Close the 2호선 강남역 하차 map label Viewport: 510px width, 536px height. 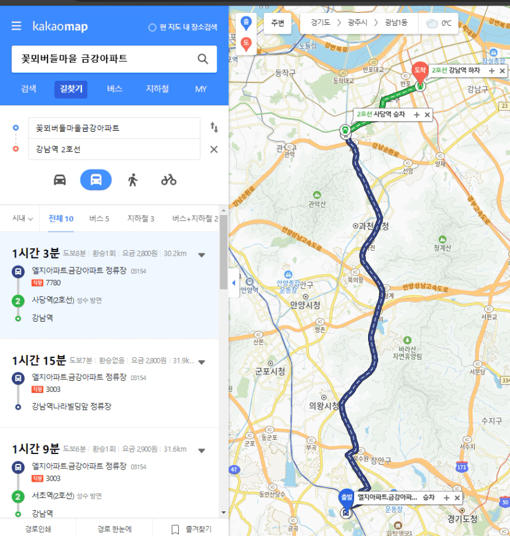coord(502,71)
